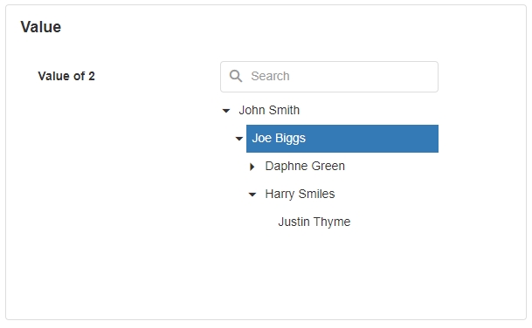
Task: Toggle the triangle left of Joe Biggs
Action: 239,139
